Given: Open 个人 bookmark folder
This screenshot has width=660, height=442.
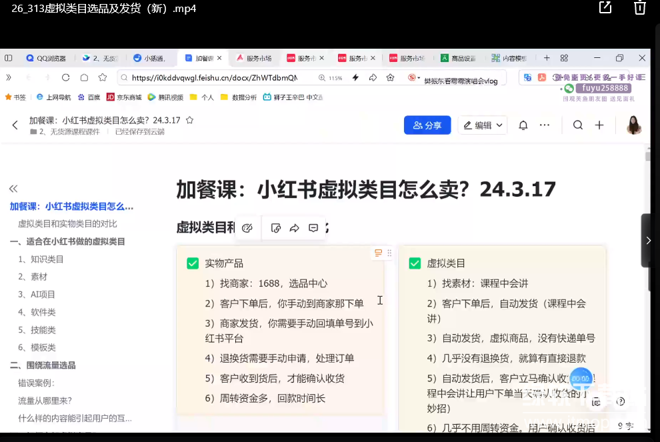Looking at the screenshot, I should point(201,97).
